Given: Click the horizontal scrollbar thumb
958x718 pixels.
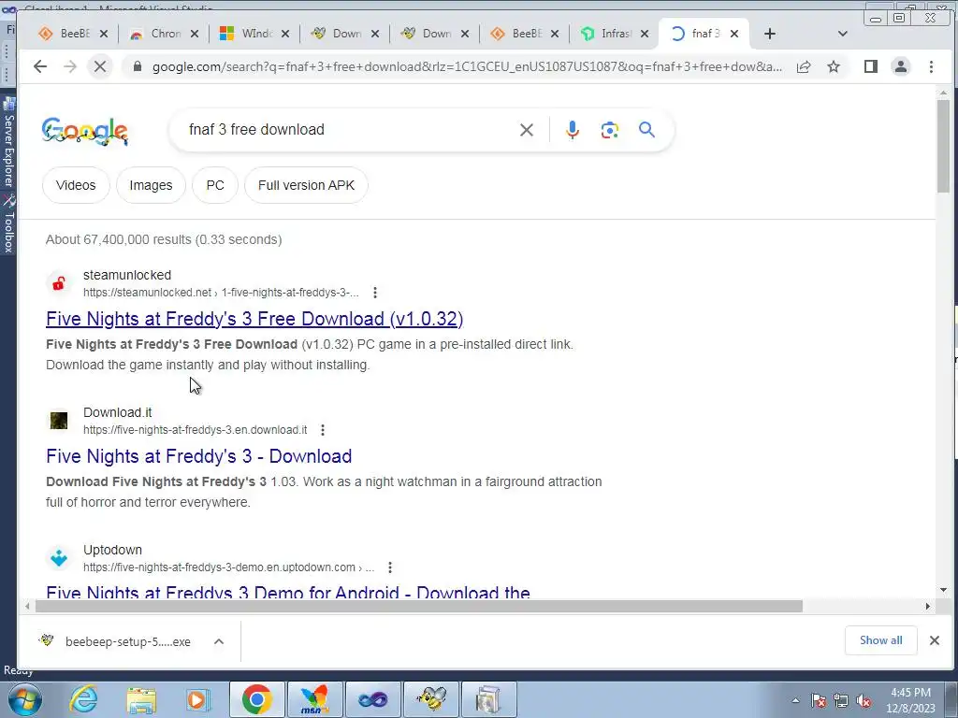Looking at the screenshot, I should pos(418,606).
